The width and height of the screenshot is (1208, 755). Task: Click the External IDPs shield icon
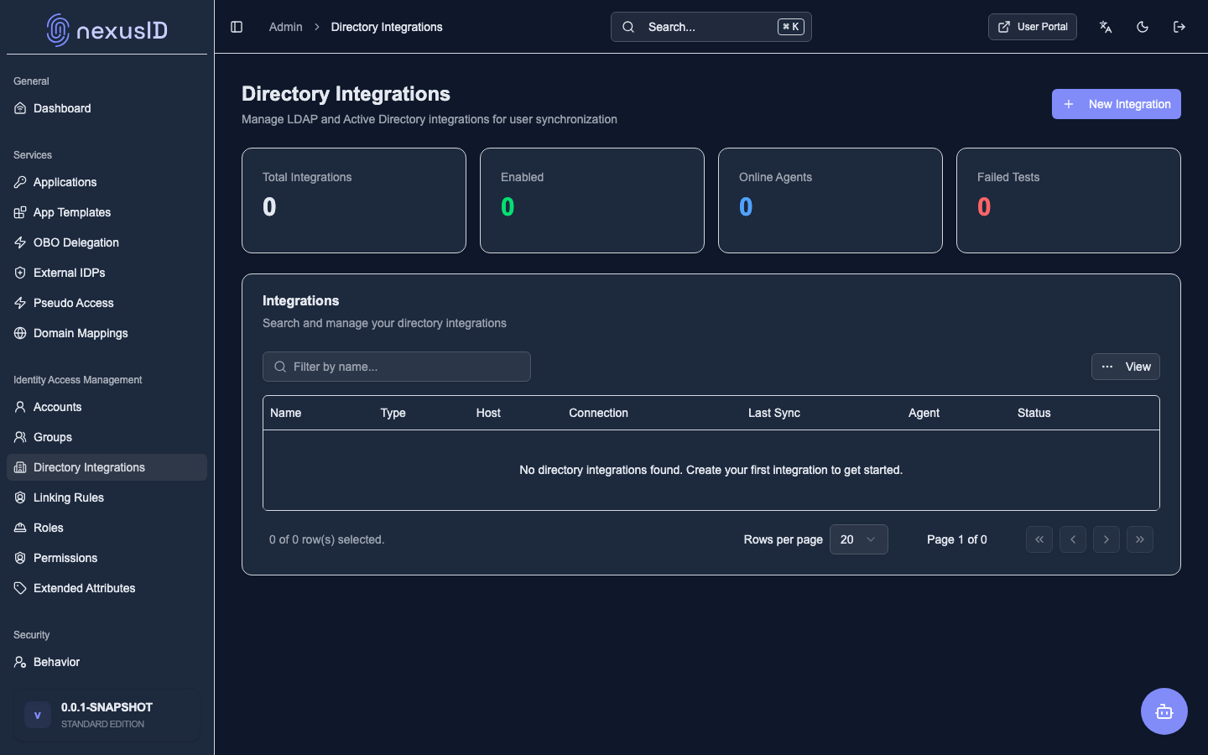20,273
